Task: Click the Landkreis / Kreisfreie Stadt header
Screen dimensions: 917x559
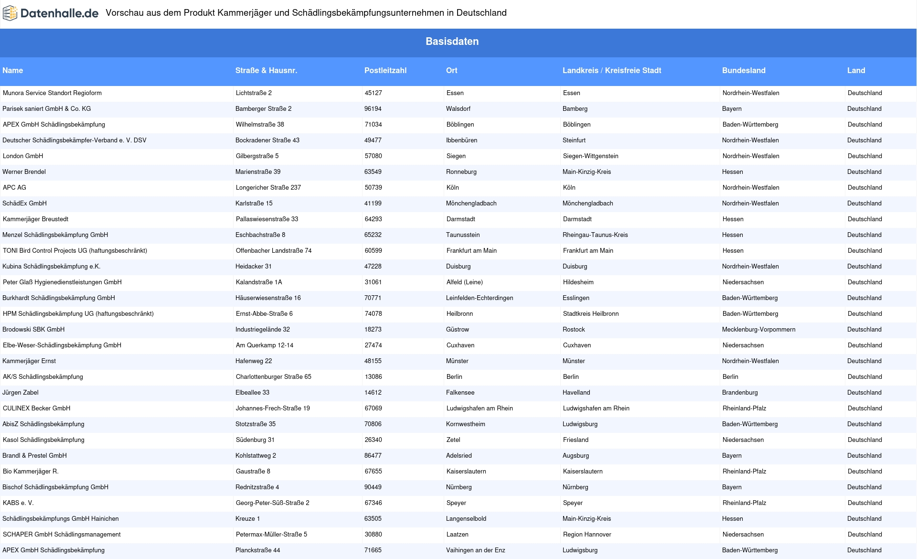Action: [x=612, y=71]
